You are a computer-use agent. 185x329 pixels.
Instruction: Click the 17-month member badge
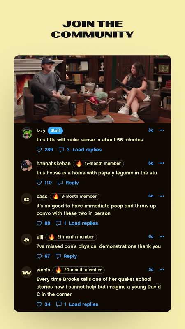point(98,163)
